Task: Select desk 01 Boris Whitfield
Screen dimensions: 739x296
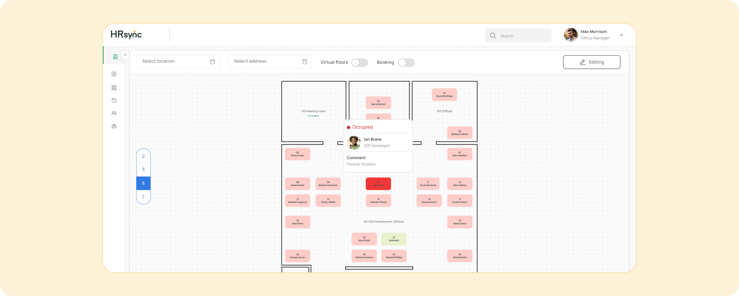Action: (x=444, y=95)
